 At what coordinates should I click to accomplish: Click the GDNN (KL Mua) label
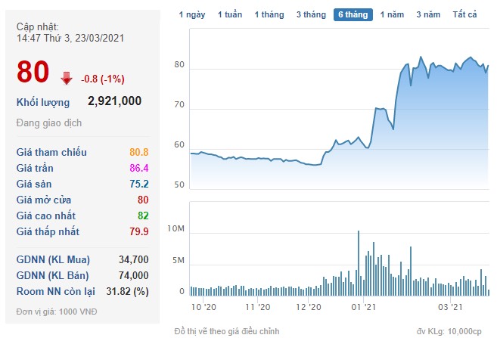point(53,259)
